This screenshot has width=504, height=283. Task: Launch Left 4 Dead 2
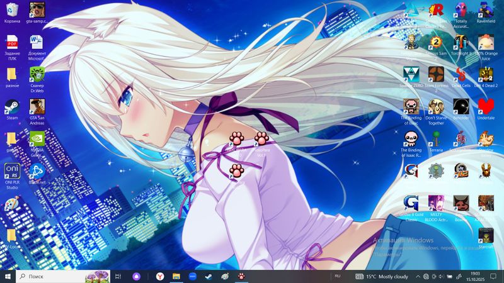point(486,74)
